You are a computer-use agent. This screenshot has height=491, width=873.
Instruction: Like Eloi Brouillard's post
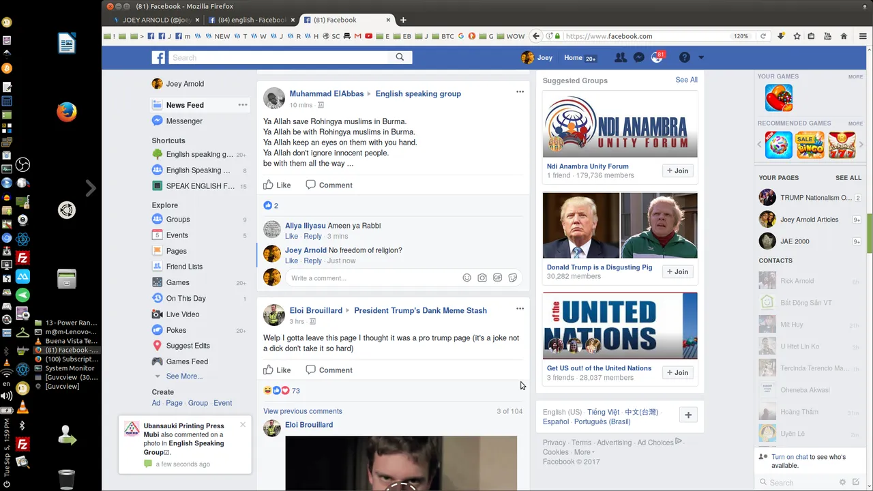tap(277, 370)
